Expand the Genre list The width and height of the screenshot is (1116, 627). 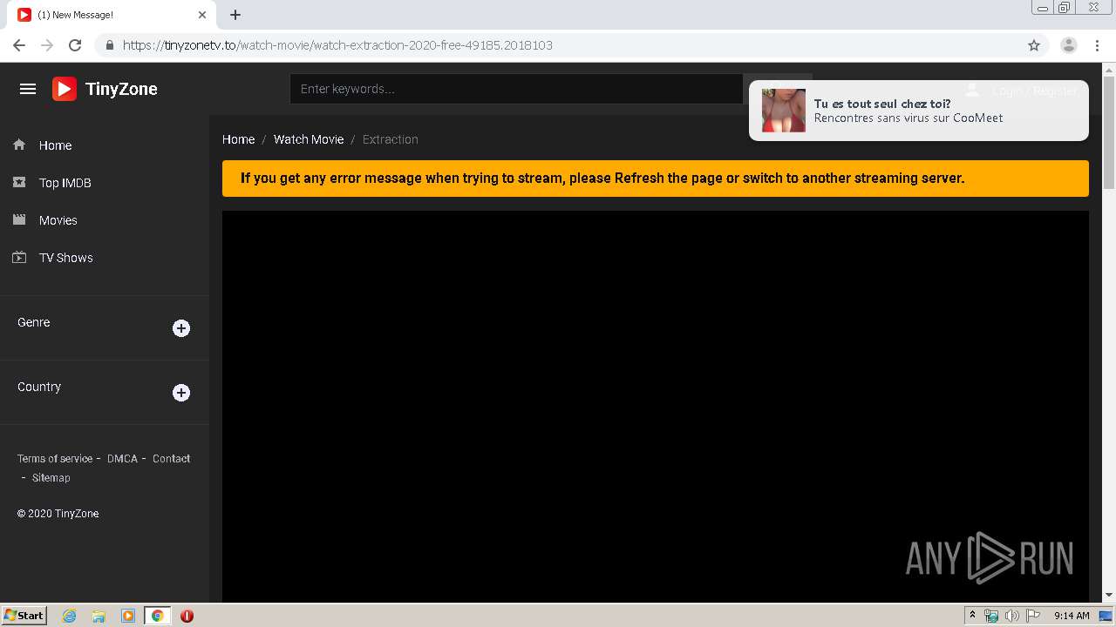[x=181, y=328]
